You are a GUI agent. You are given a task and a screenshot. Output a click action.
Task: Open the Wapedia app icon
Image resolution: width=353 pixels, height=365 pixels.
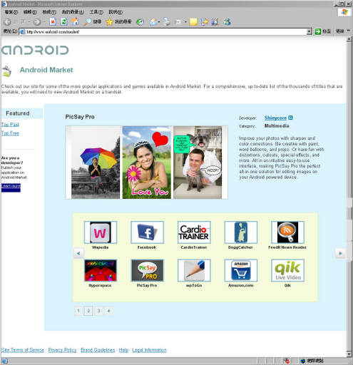[101, 232]
